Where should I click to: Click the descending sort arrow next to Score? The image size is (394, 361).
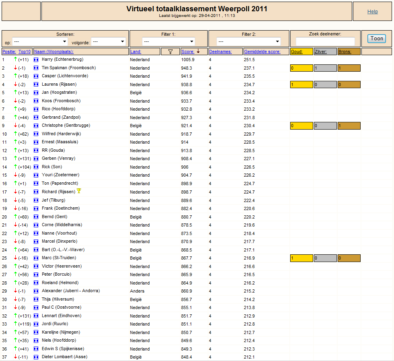click(x=198, y=51)
